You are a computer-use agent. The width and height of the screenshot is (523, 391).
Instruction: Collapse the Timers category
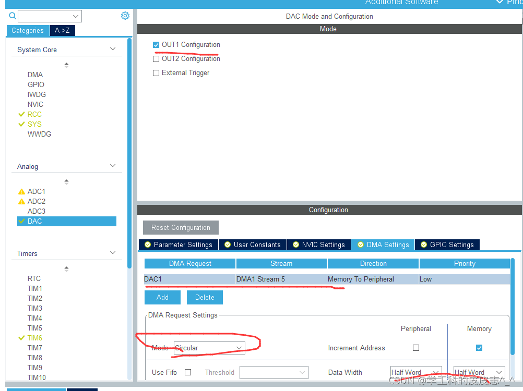coord(113,252)
